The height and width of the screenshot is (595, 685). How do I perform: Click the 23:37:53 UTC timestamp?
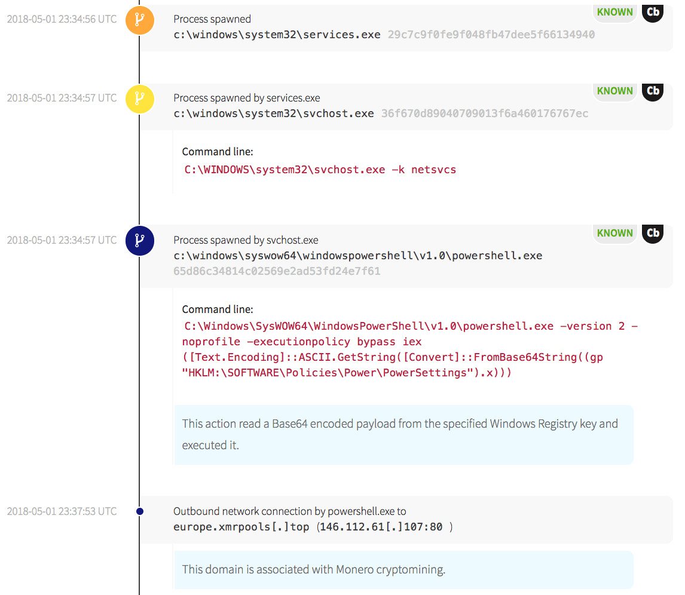[62, 511]
